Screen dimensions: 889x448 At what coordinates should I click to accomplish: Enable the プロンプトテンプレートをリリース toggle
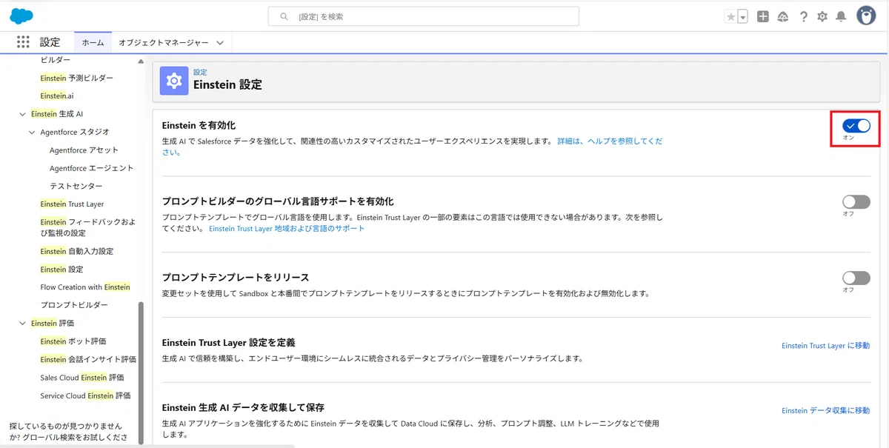[x=856, y=278]
